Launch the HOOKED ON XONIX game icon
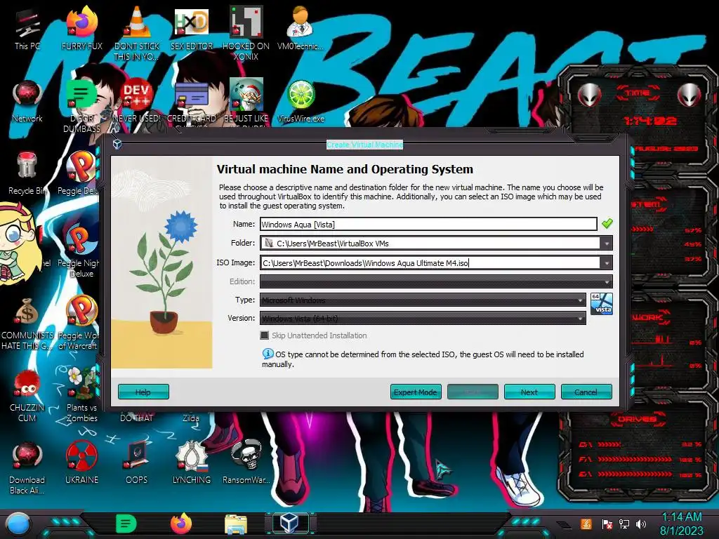719x539 pixels. (x=246, y=33)
